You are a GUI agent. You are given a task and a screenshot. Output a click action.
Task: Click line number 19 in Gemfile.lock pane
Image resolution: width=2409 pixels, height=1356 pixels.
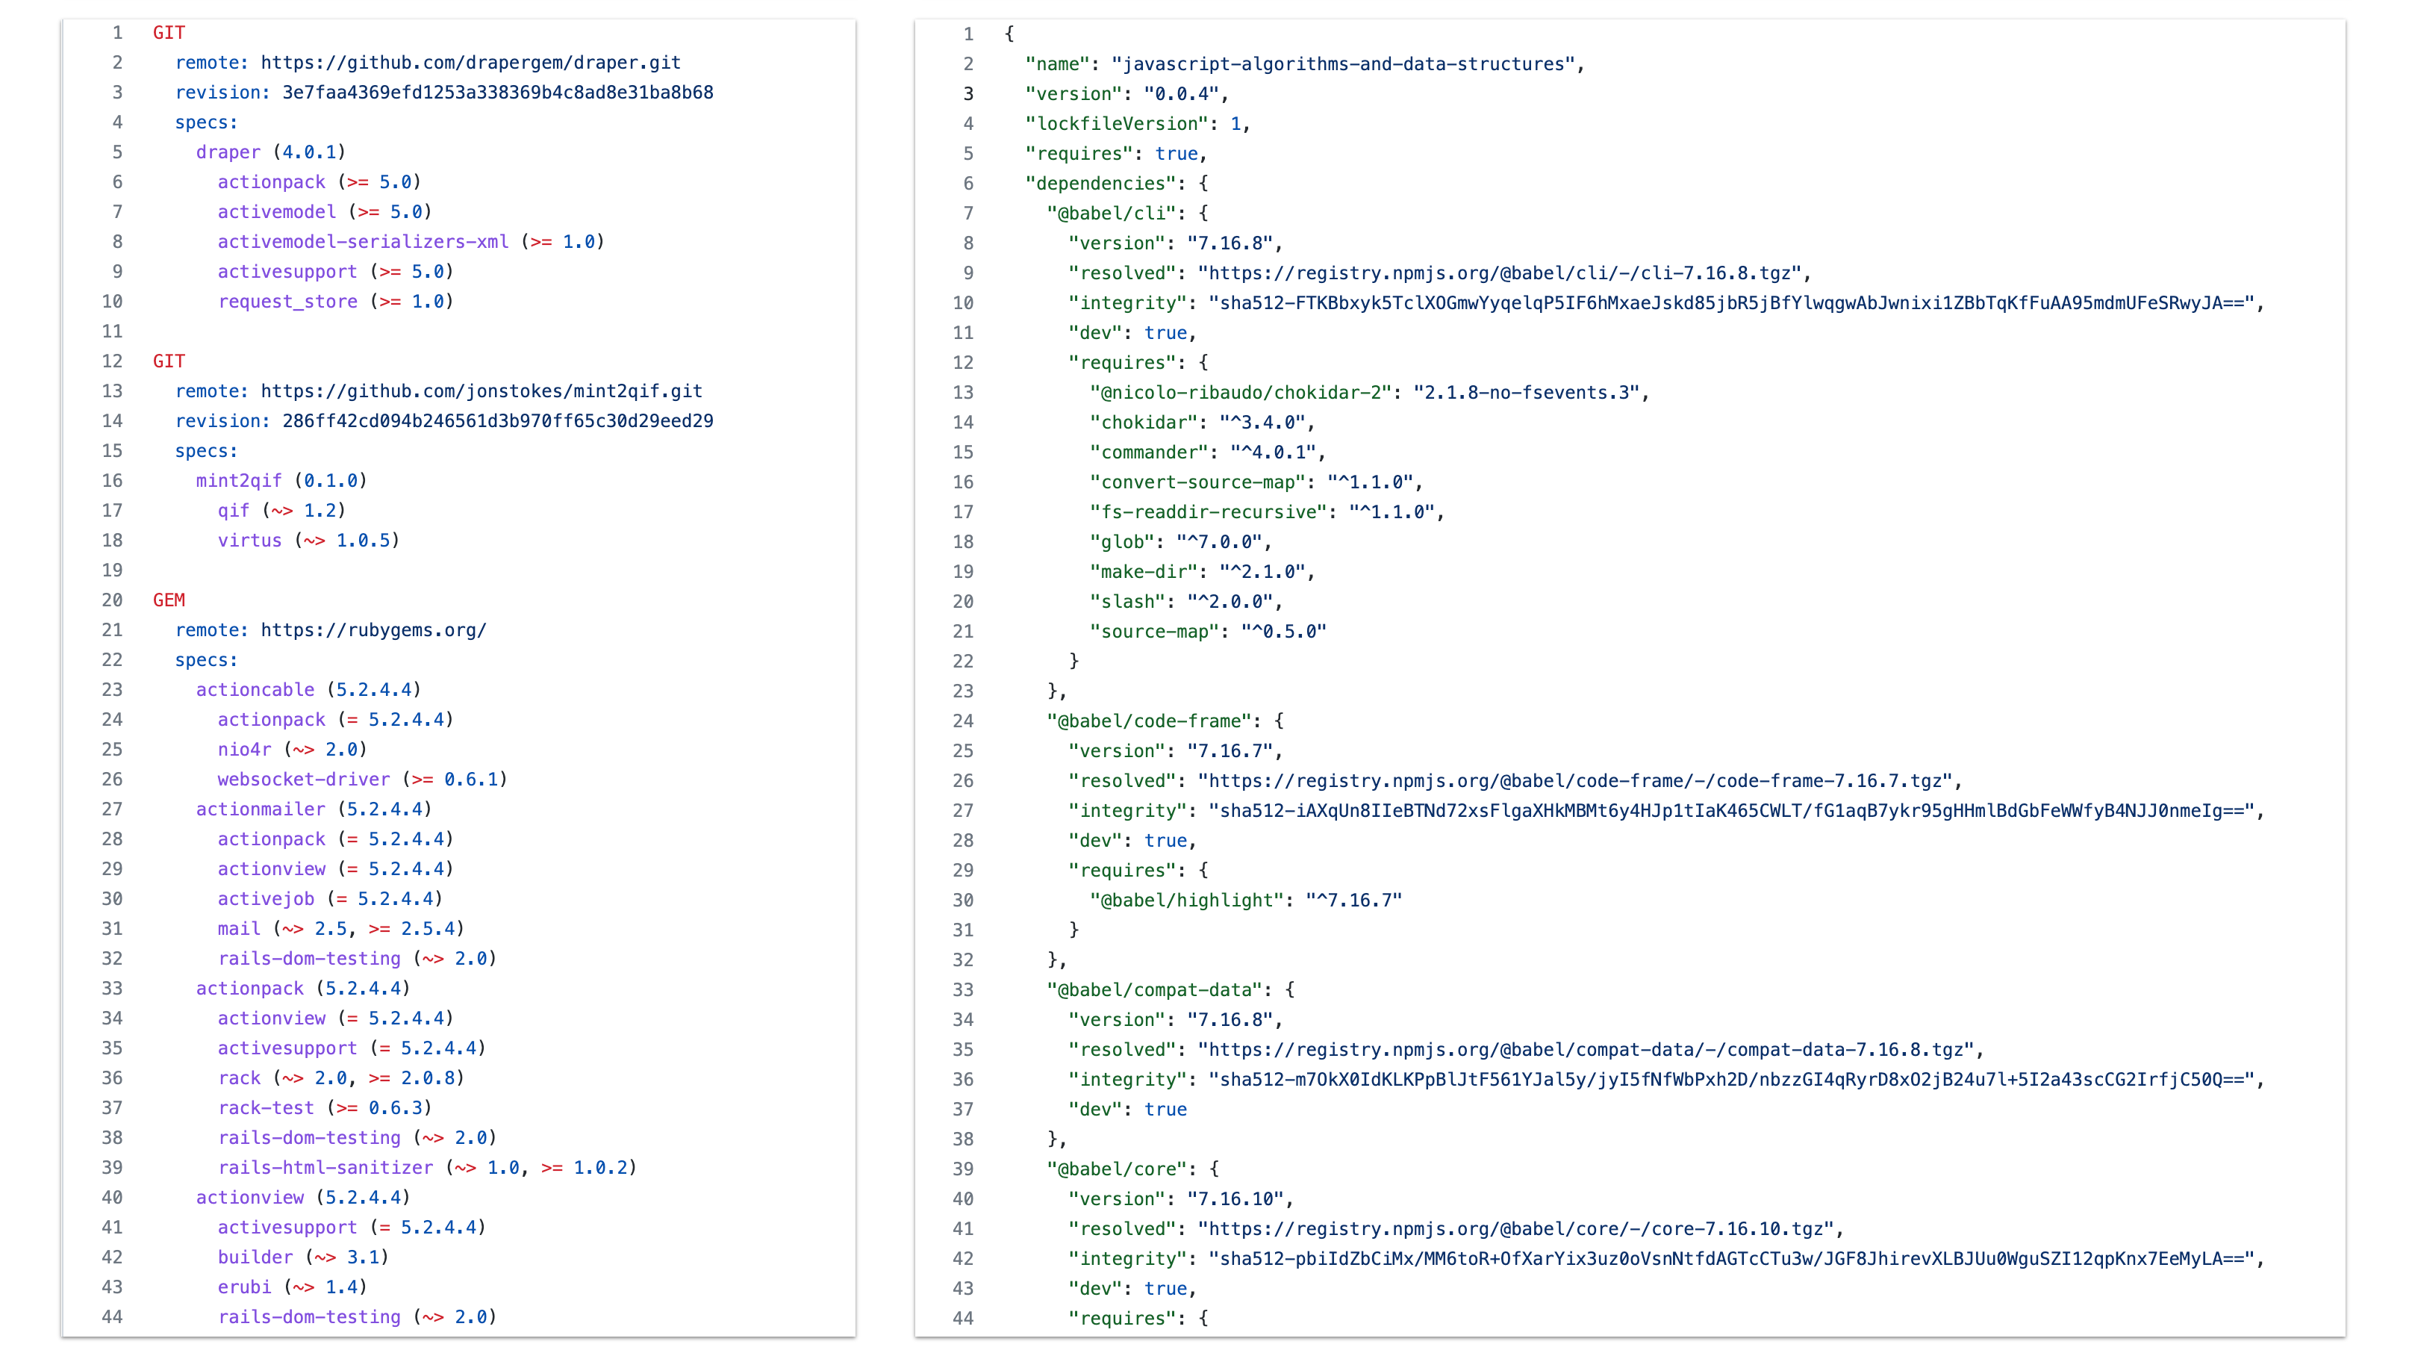click(x=112, y=570)
